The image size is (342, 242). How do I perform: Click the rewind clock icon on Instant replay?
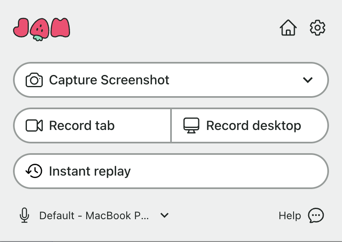point(35,171)
